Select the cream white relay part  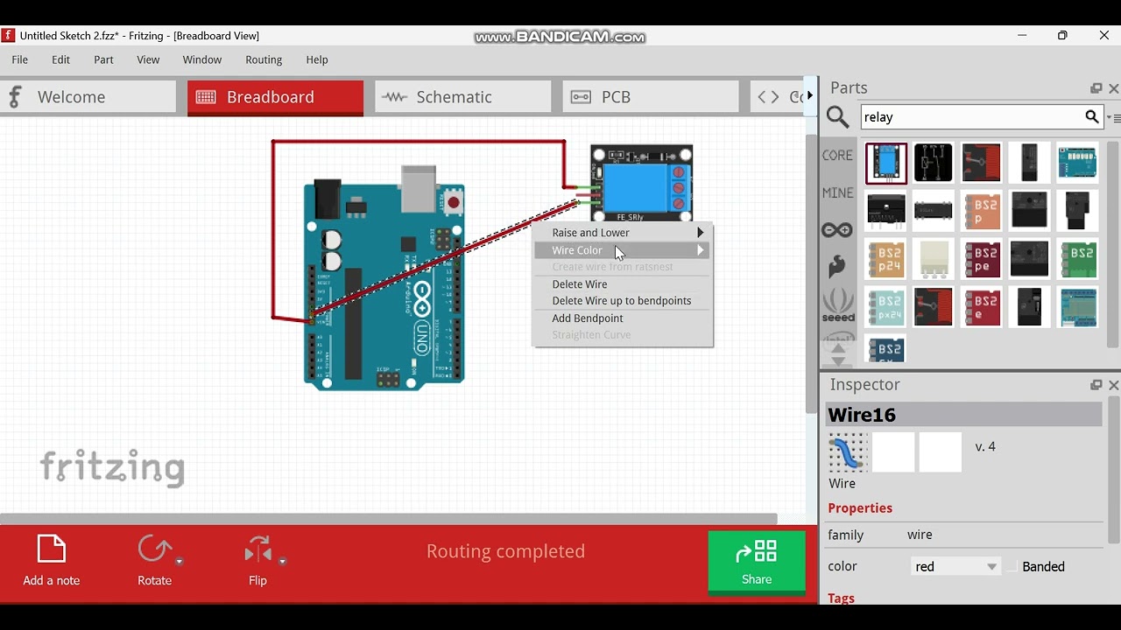(x=934, y=260)
